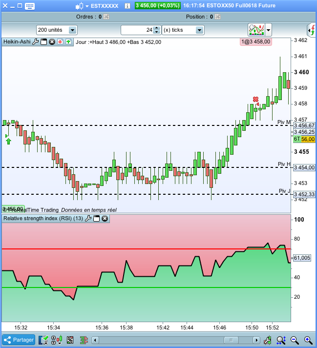Viewport: 317px width, 348px height.
Task: Click the Piv M pivot line label
Action: pos(284,122)
